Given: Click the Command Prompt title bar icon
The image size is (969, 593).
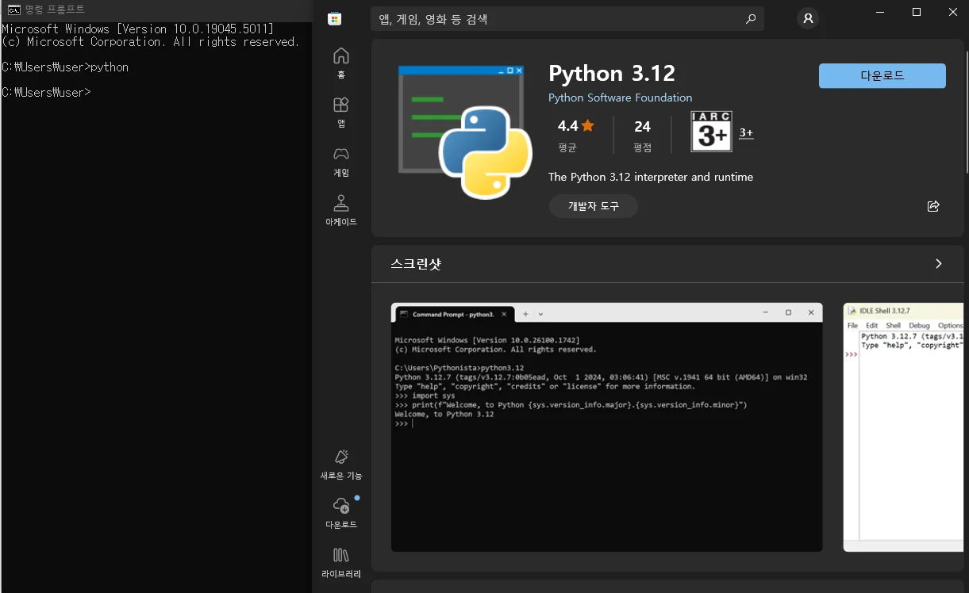Looking at the screenshot, I should click(x=13, y=10).
